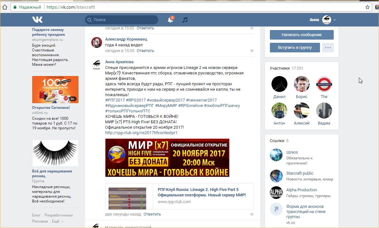Click the #РПГ2017 hashtag
Viewport: 379px width, 228px height.
[115, 100]
